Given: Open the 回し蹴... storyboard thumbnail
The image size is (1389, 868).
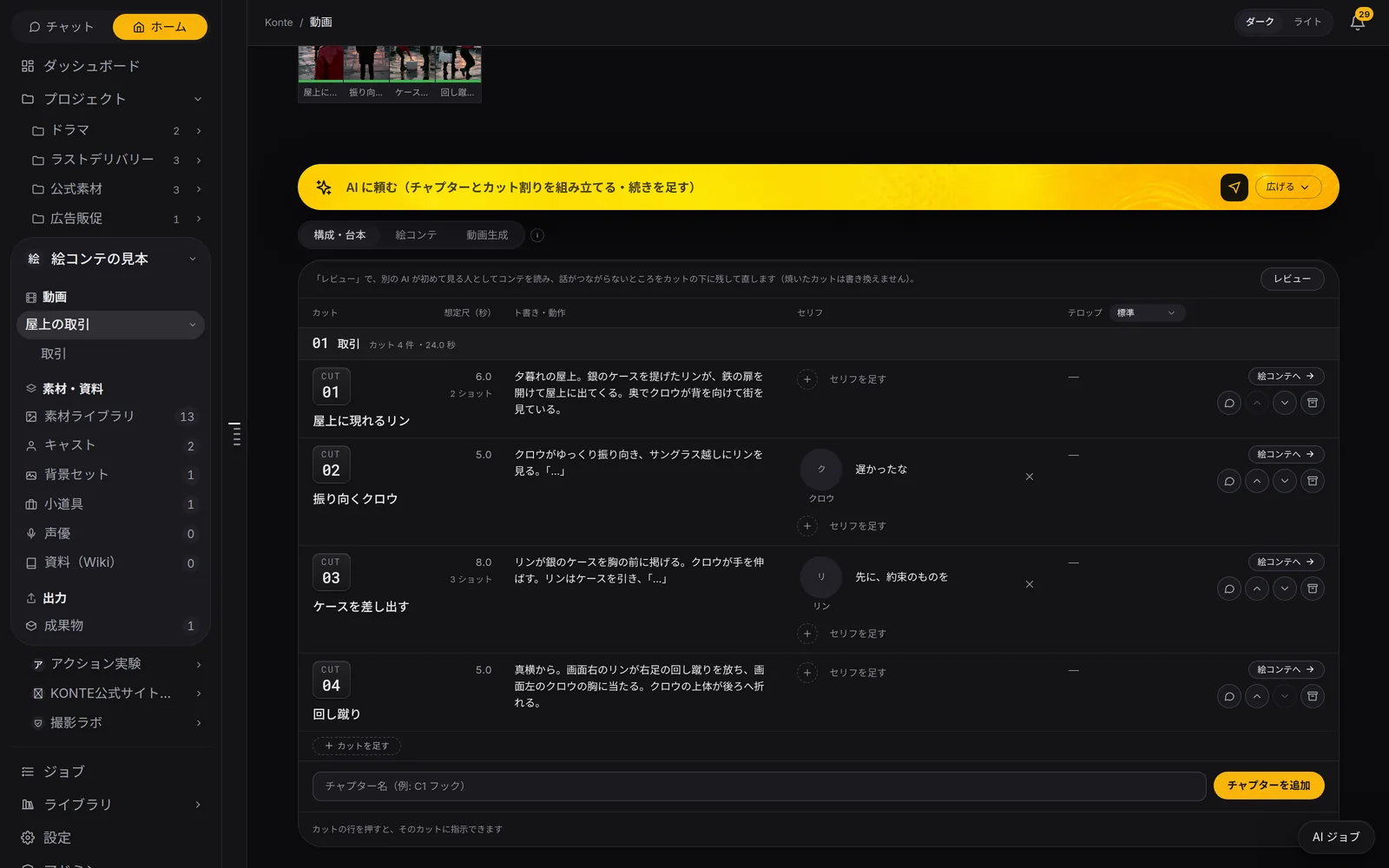Looking at the screenshot, I should click(458, 73).
